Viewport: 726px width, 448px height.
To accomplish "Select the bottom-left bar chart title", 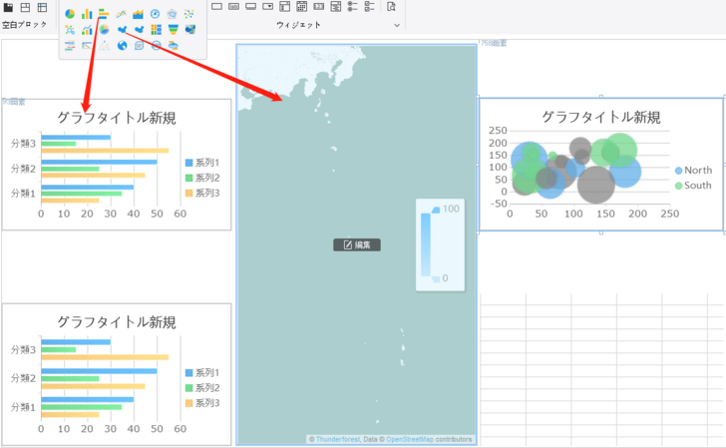I will coord(117,322).
